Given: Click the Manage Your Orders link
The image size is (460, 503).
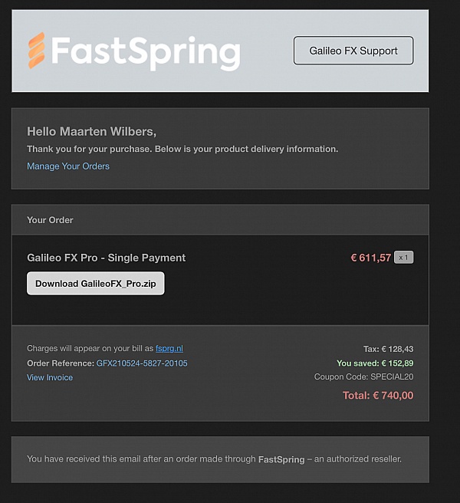Looking at the screenshot, I should point(68,166).
